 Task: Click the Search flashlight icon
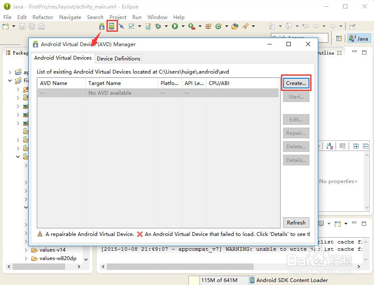coord(245,26)
